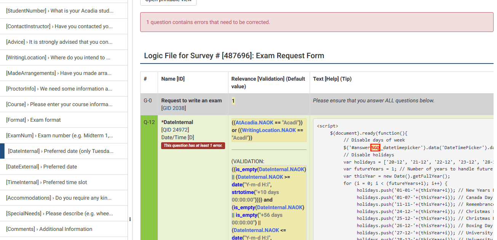The height and width of the screenshot is (240, 497).
Task: Click the Open printable view button
Action: (x=168, y=1)
